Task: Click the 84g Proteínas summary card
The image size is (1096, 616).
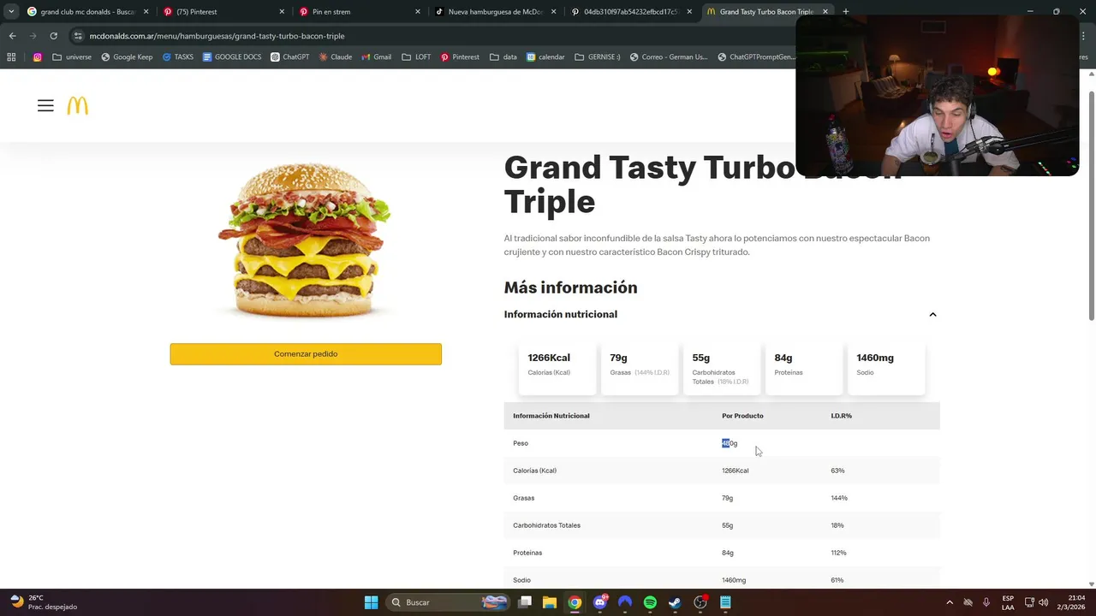Action: click(804, 369)
